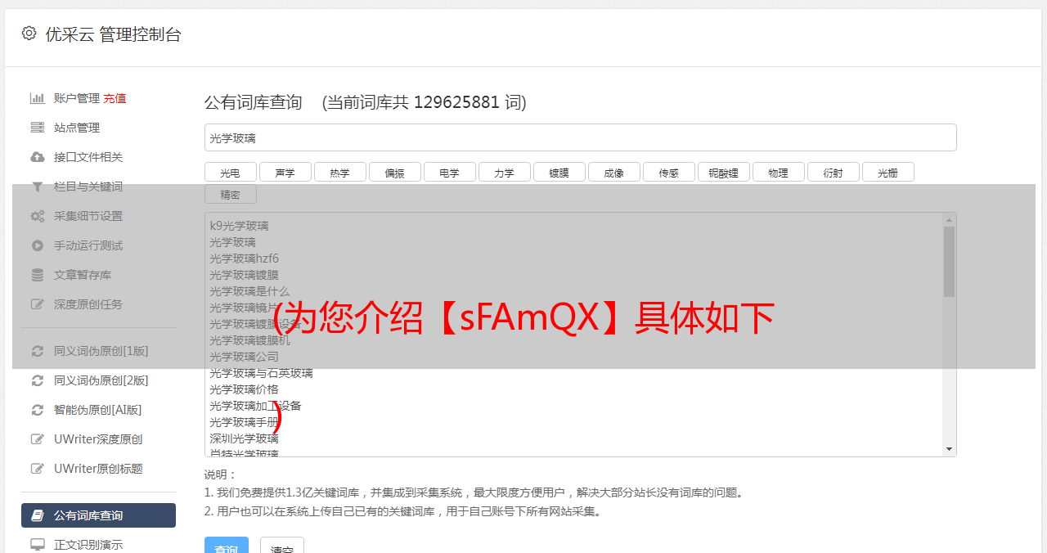Click the book icon for 公有词库查询
Viewport: 1047px width, 553px height.
click(x=38, y=515)
